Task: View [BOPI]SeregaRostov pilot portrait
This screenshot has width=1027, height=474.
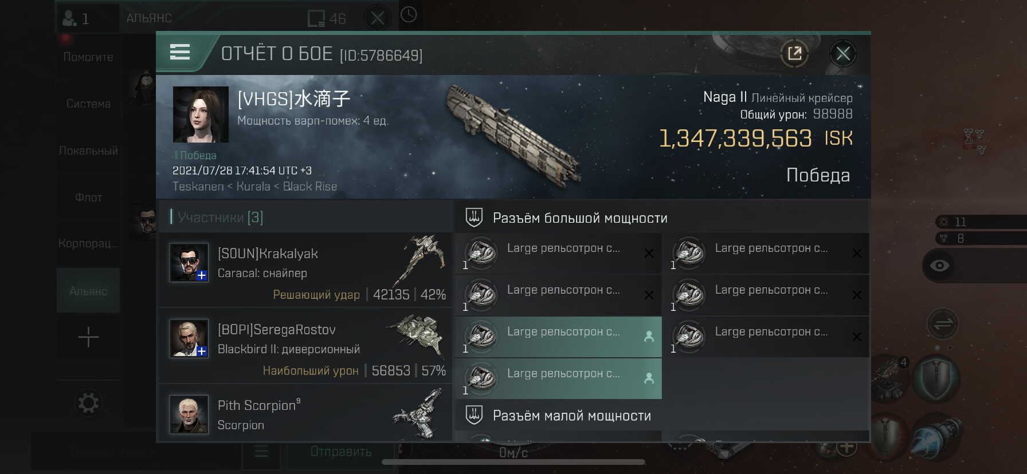Action: click(189, 338)
